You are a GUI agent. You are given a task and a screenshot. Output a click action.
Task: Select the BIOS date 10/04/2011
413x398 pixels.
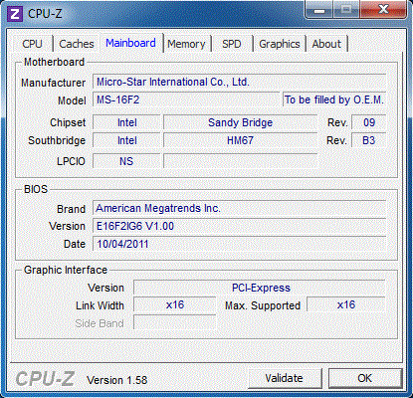coord(239,244)
